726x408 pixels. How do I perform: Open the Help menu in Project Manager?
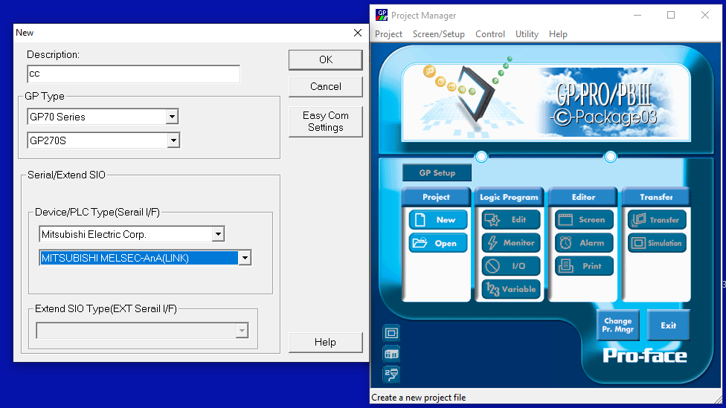558,34
